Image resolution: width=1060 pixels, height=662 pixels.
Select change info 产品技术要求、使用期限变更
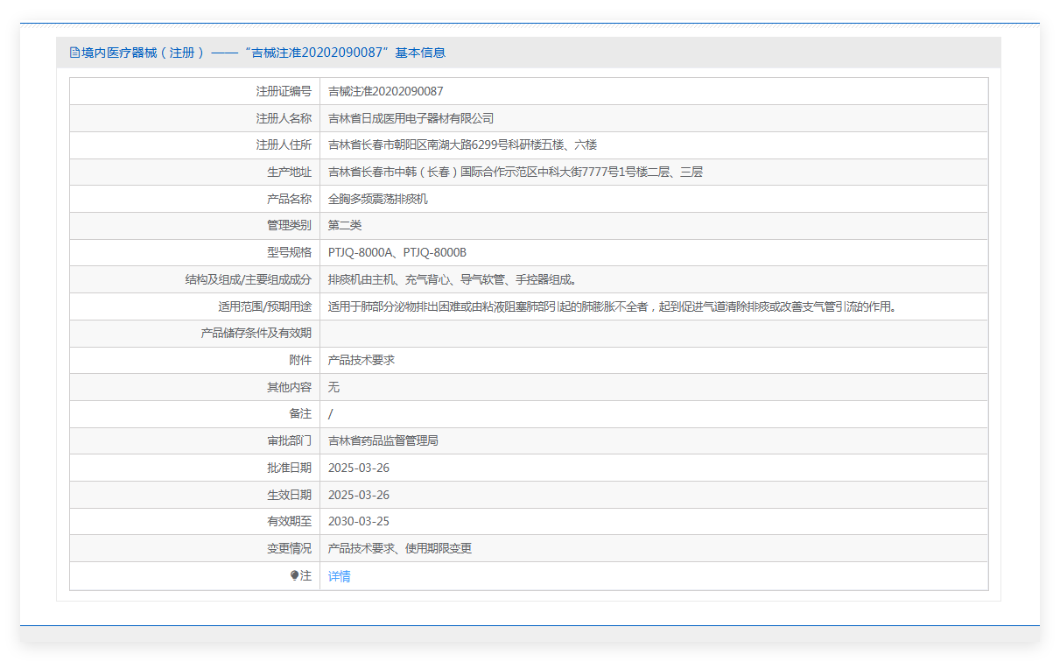400,548
